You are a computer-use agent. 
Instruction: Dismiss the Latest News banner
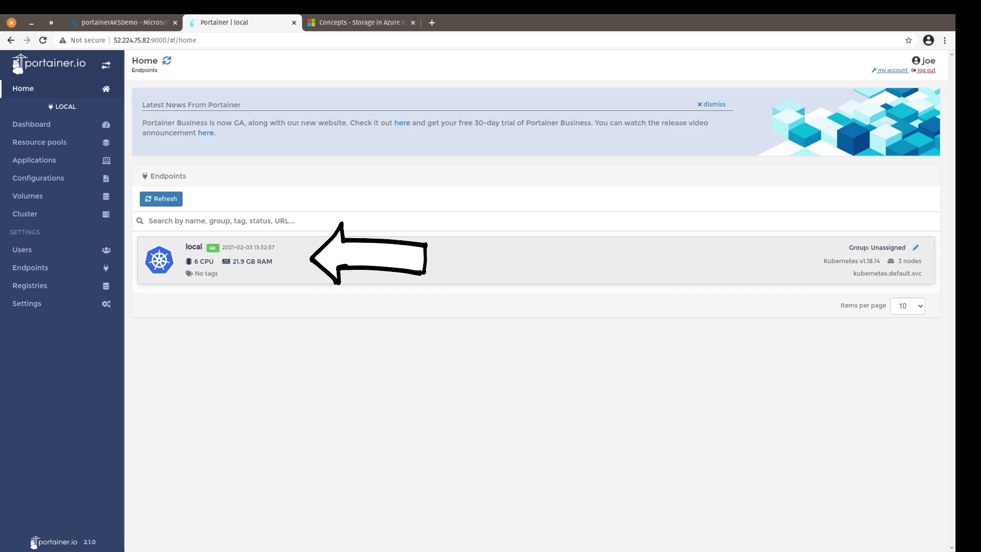click(711, 104)
